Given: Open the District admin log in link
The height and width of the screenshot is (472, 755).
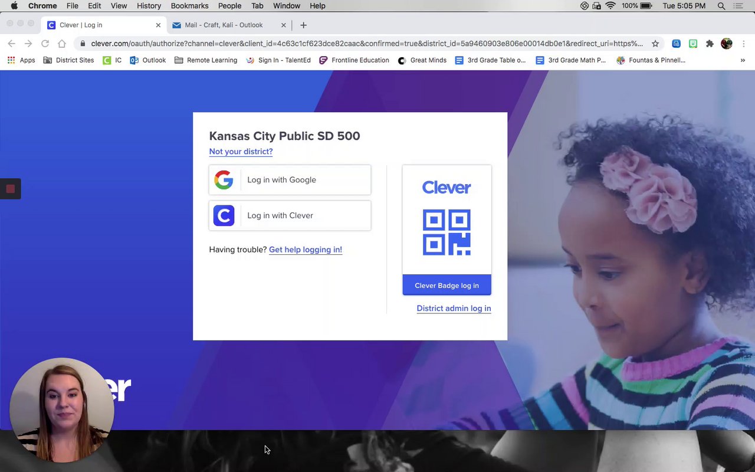Looking at the screenshot, I should (454, 309).
